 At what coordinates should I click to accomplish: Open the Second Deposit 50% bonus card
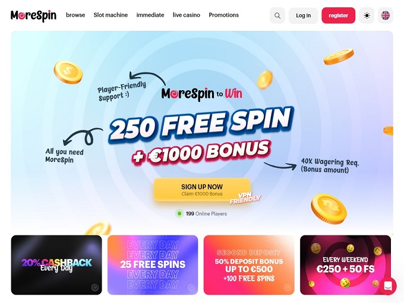249,265
